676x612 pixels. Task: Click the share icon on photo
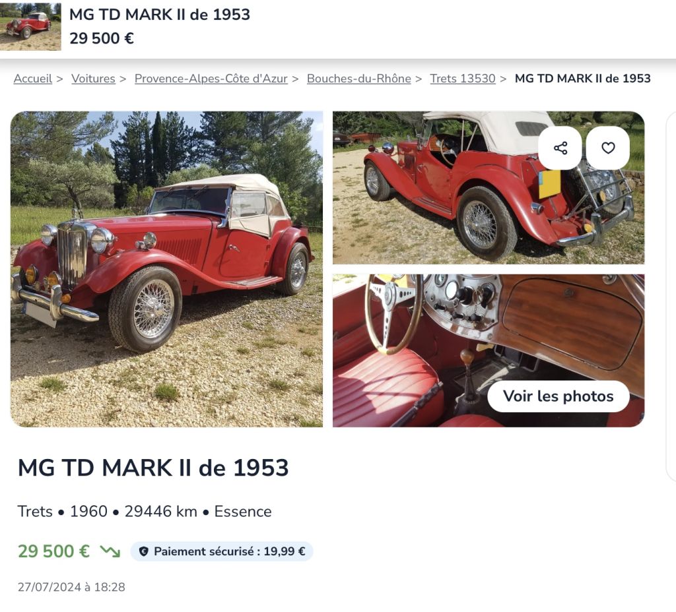pyautogui.click(x=560, y=148)
